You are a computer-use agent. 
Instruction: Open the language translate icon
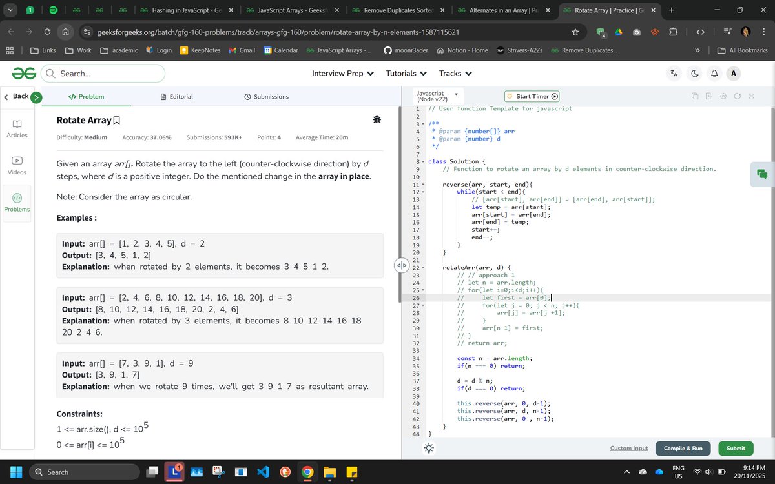click(x=674, y=74)
